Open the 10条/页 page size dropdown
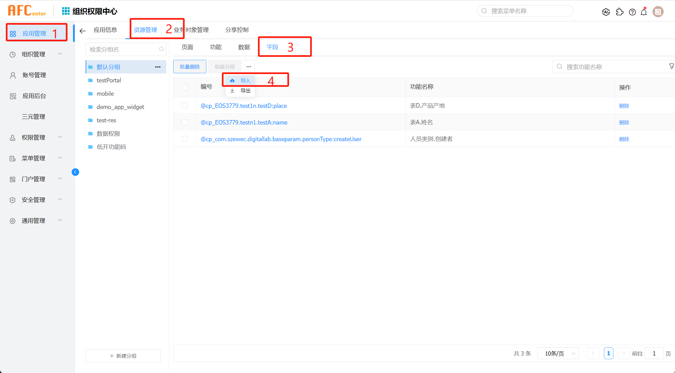 (x=558, y=353)
